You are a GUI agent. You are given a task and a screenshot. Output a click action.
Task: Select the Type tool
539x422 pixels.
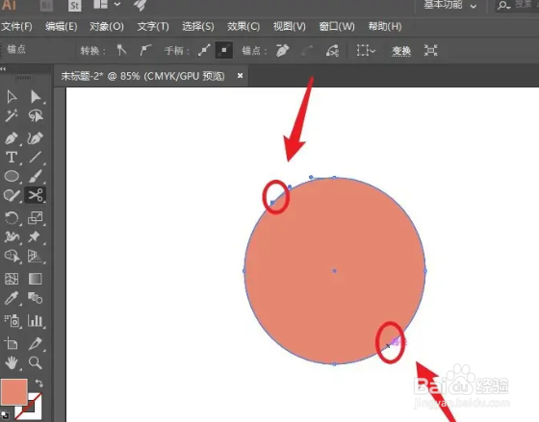tap(12, 158)
